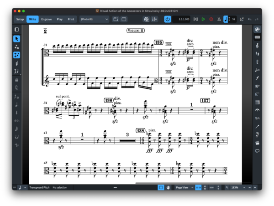The height and width of the screenshot is (206, 274).
Task: Open the keyboard panel icon
Action: click(x=257, y=37)
